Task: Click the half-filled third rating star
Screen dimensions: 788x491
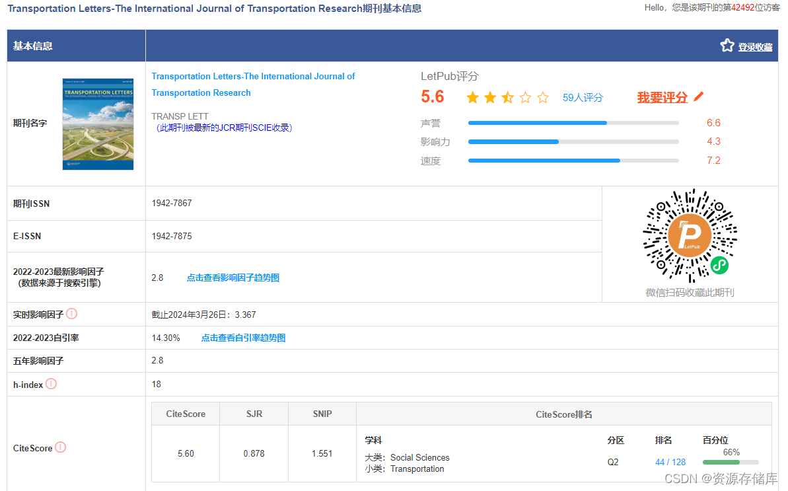Action: pos(507,98)
